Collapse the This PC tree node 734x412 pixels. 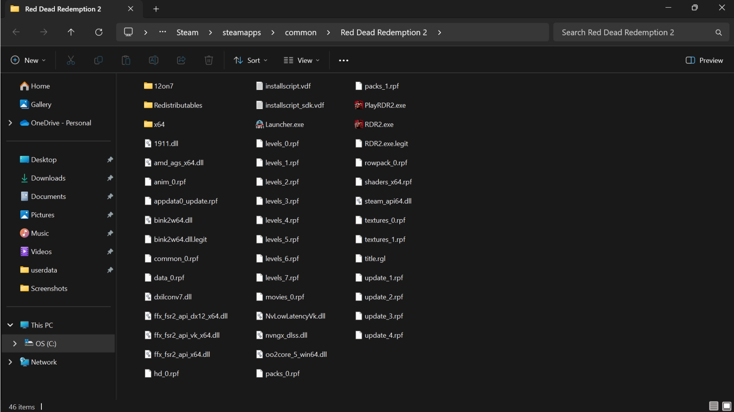pyautogui.click(x=10, y=325)
